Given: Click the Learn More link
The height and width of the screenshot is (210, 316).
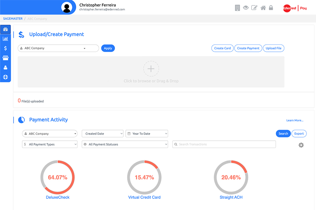Looking at the screenshot, I should click(295, 120).
